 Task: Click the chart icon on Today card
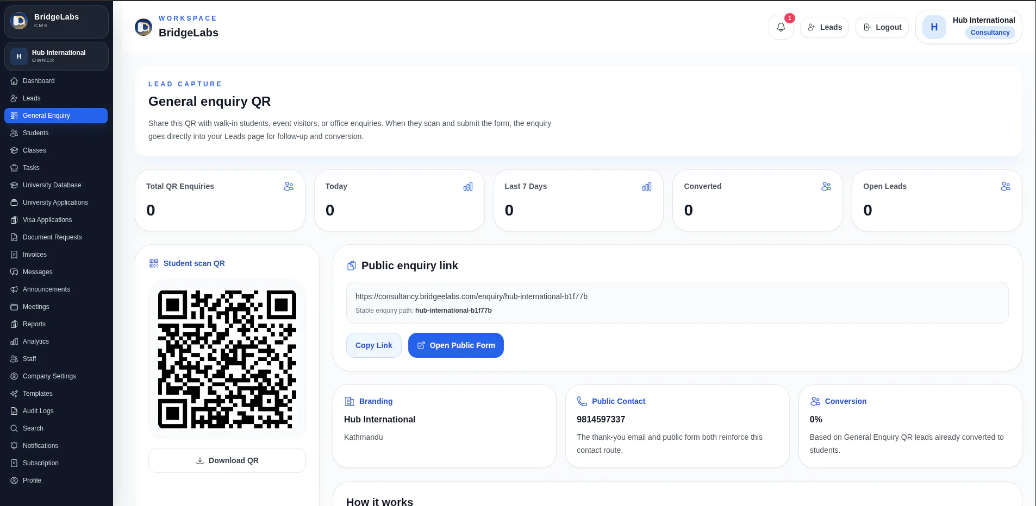(x=468, y=186)
